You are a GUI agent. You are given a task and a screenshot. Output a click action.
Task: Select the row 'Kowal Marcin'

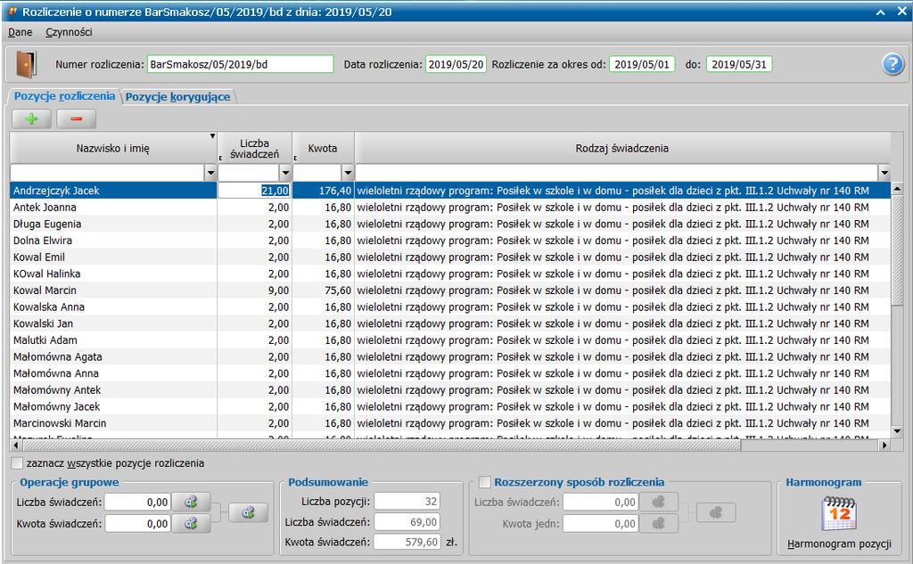(450, 290)
